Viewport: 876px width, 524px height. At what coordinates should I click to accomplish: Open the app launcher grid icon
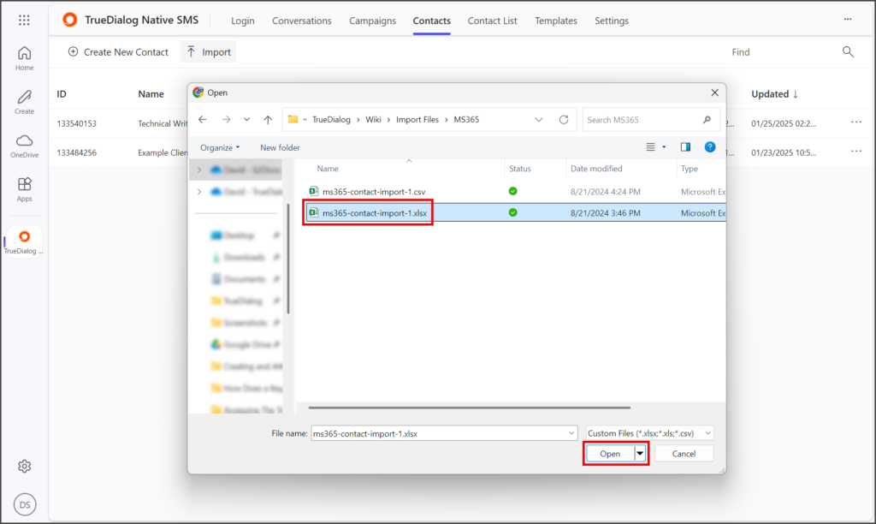click(24, 21)
